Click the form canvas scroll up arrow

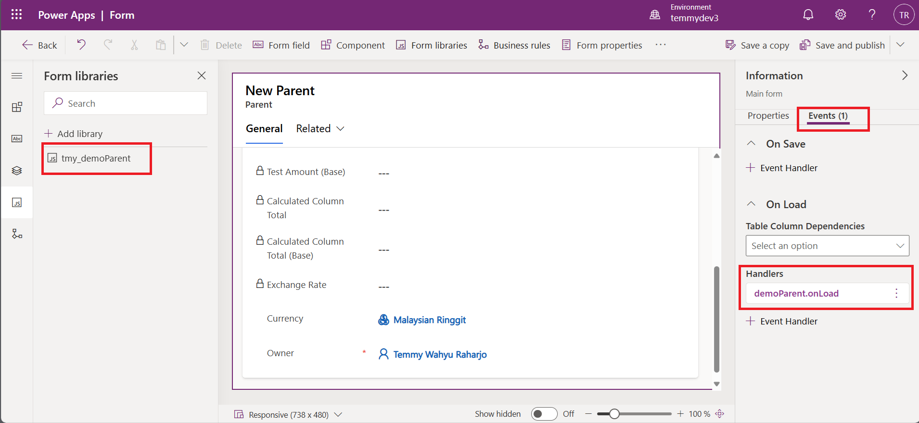(x=716, y=156)
